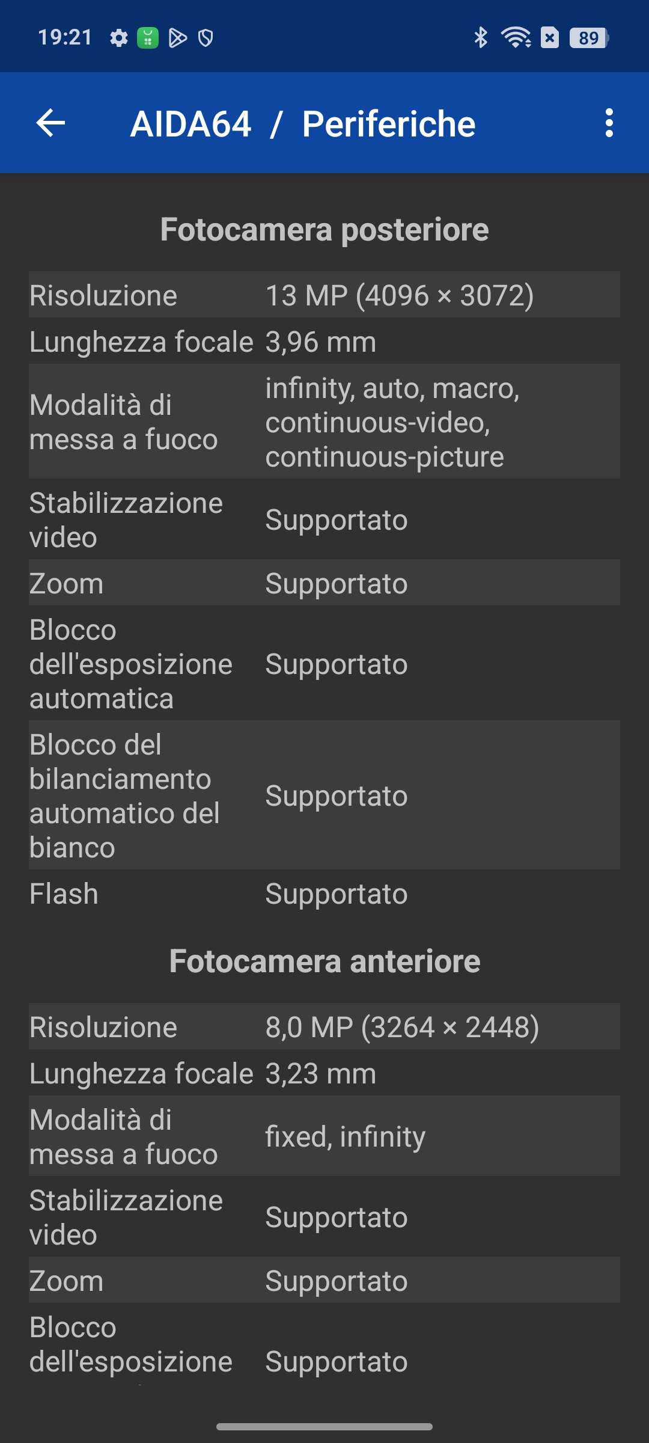Tap the Play Store notification icon

pos(177,38)
